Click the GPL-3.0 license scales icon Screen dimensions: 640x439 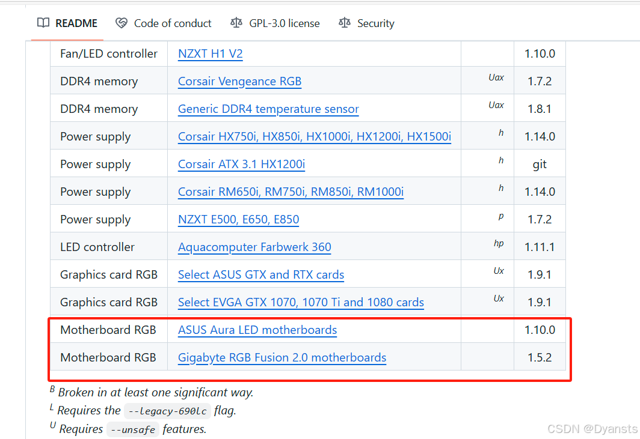tap(236, 23)
